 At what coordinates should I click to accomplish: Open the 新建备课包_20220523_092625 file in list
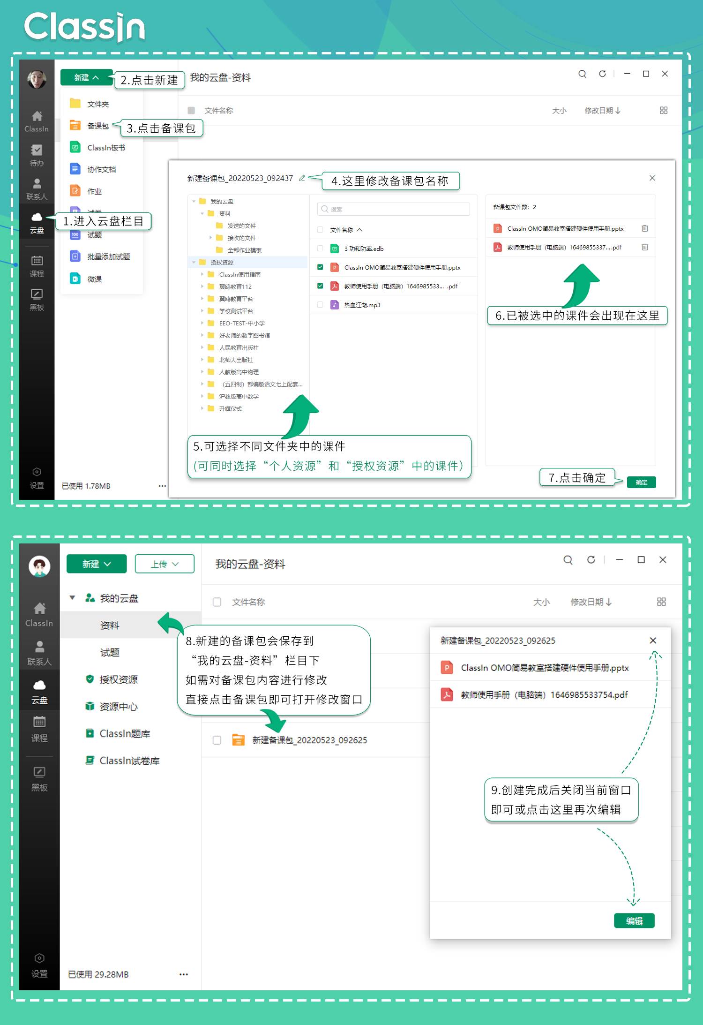tap(309, 740)
